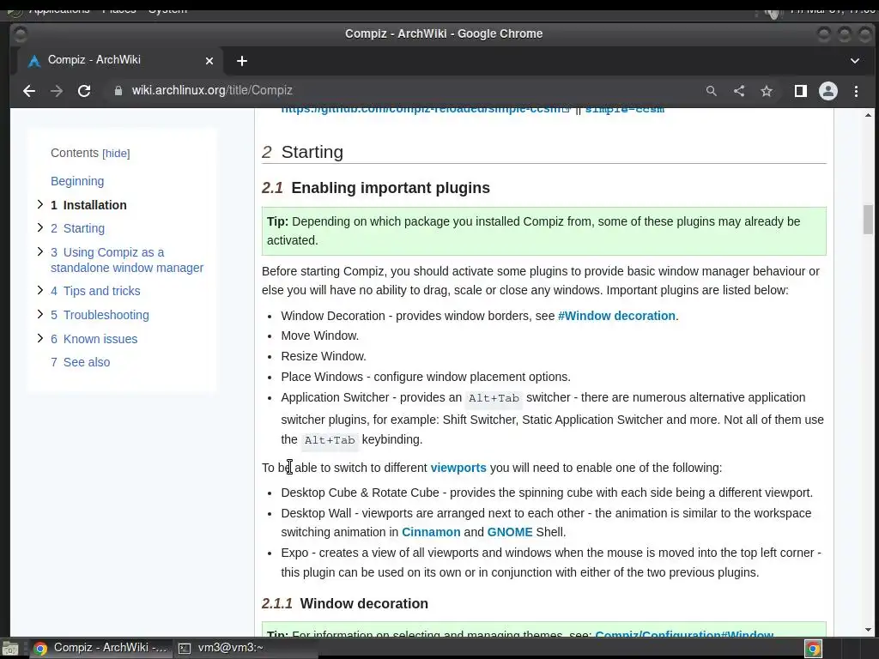Viewport: 879px width, 659px height.
Task: Follow the #Window decoration link
Action: [616, 316]
